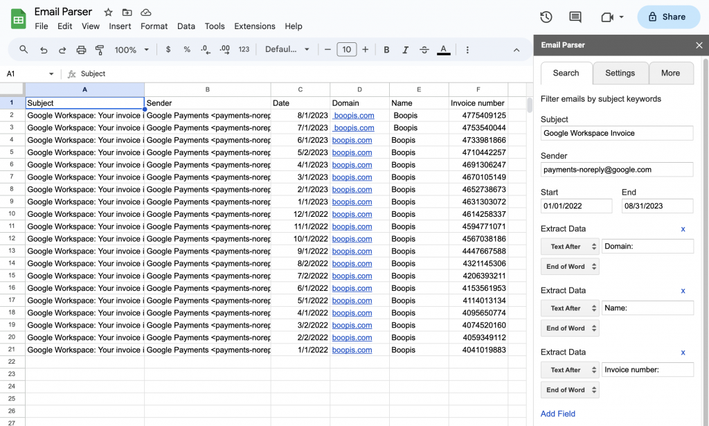Screen dimensions: 709x426
Task: Select row 10 header
Action: (12, 214)
